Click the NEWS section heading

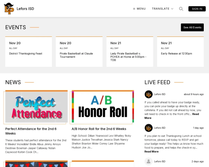(x=13, y=82)
